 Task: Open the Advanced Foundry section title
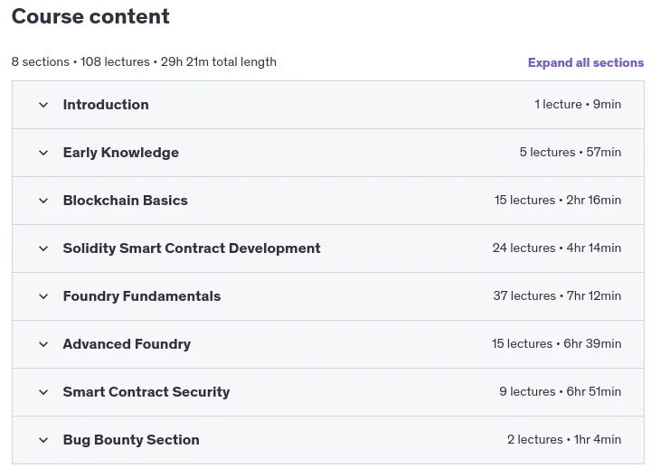click(x=127, y=344)
